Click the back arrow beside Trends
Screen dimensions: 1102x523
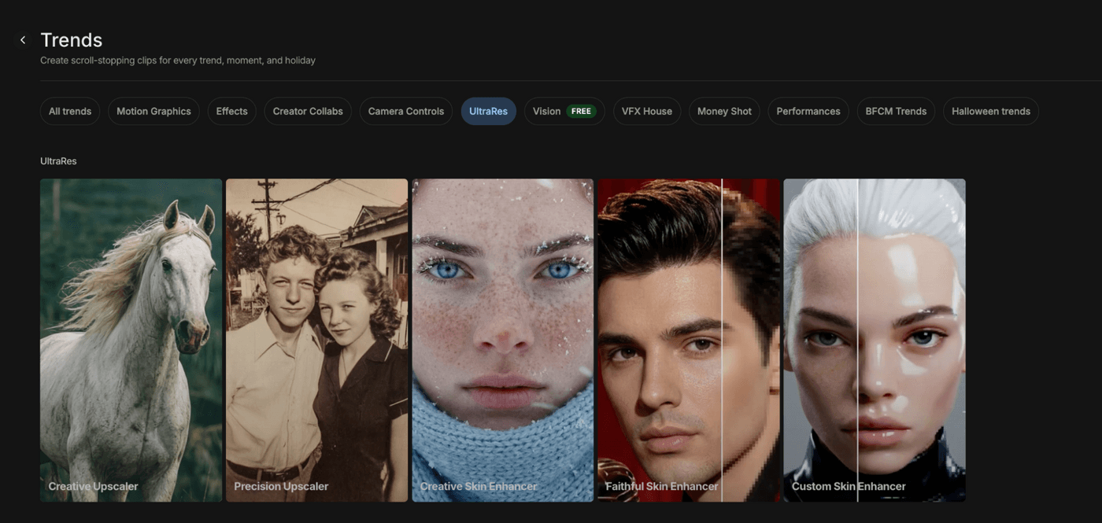(x=23, y=40)
